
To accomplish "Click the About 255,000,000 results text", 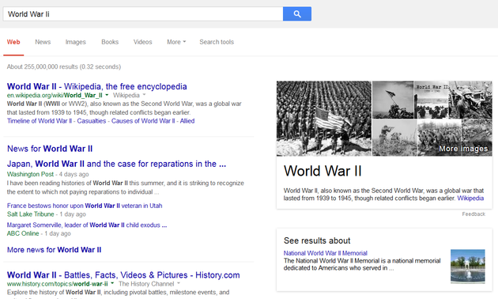I will coord(64,66).
